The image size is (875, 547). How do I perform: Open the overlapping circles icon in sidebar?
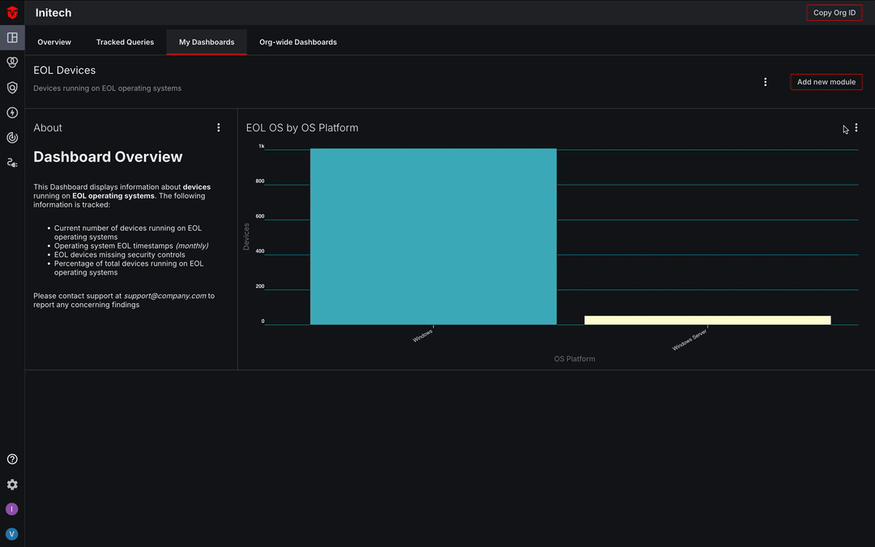tap(12, 62)
